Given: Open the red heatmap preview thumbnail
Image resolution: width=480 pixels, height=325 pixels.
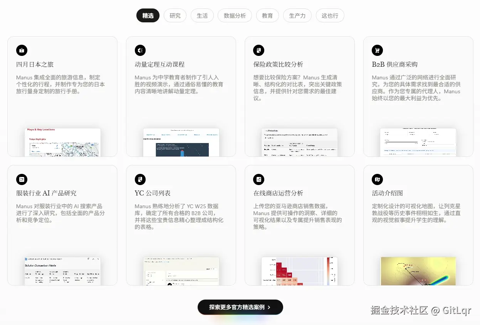Looking at the screenshot, I should 300,271.
